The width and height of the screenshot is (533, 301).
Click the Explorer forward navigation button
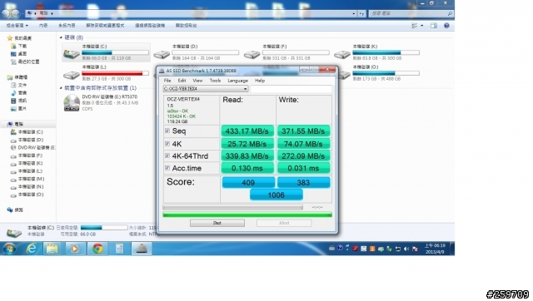coord(16,13)
